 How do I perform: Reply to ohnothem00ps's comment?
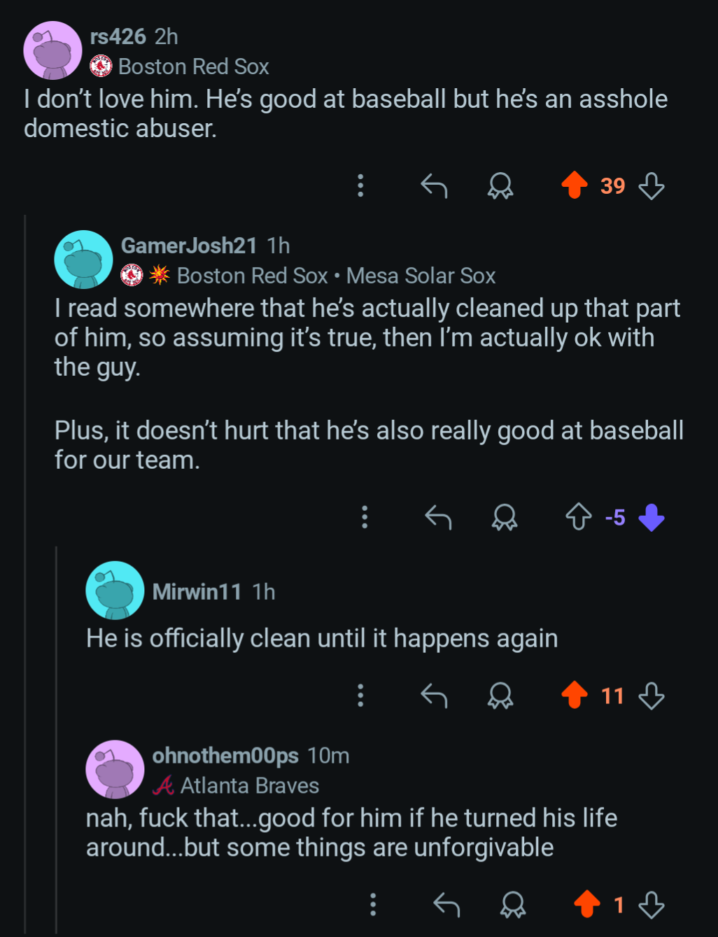click(446, 905)
